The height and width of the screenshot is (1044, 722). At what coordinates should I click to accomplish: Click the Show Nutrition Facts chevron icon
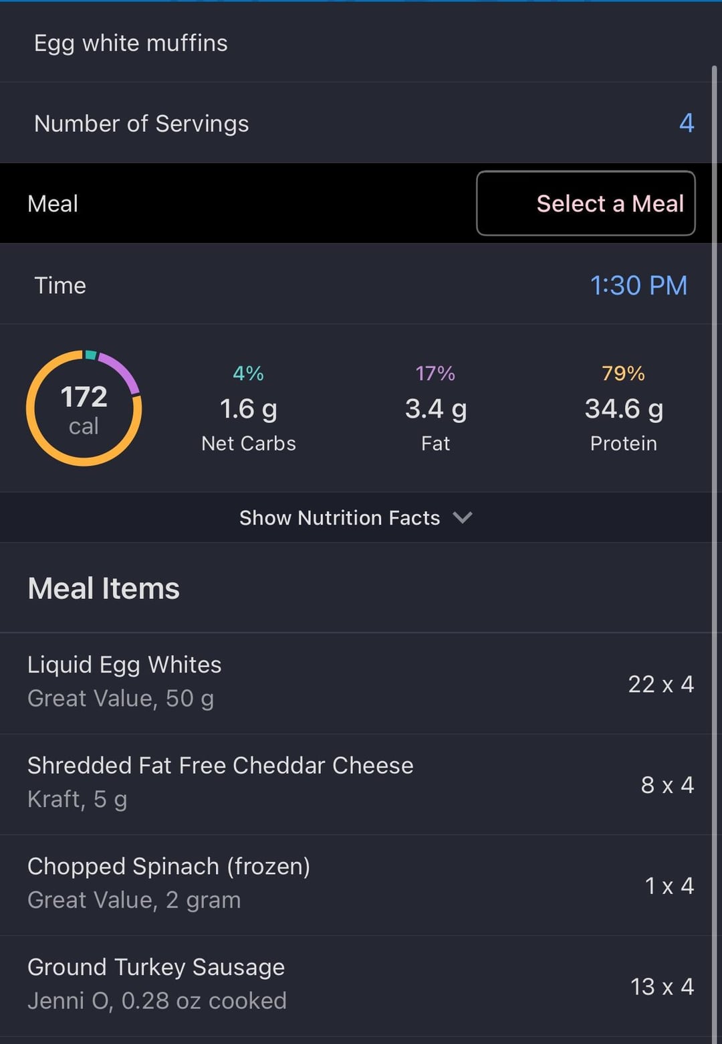(463, 517)
